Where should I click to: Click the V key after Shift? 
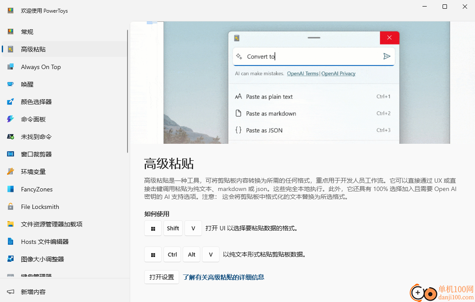[x=193, y=228]
